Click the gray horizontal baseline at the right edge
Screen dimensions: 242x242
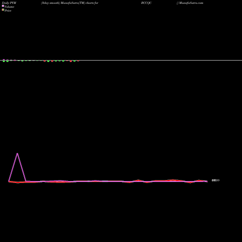click(x=241, y=60)
